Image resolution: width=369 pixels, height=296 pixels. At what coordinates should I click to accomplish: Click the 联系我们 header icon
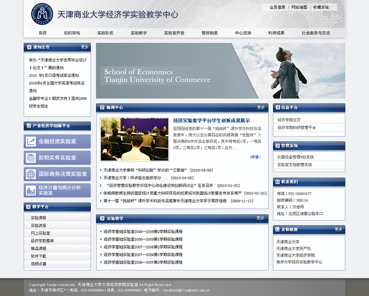pyautogui.click(x=278, y=182)
